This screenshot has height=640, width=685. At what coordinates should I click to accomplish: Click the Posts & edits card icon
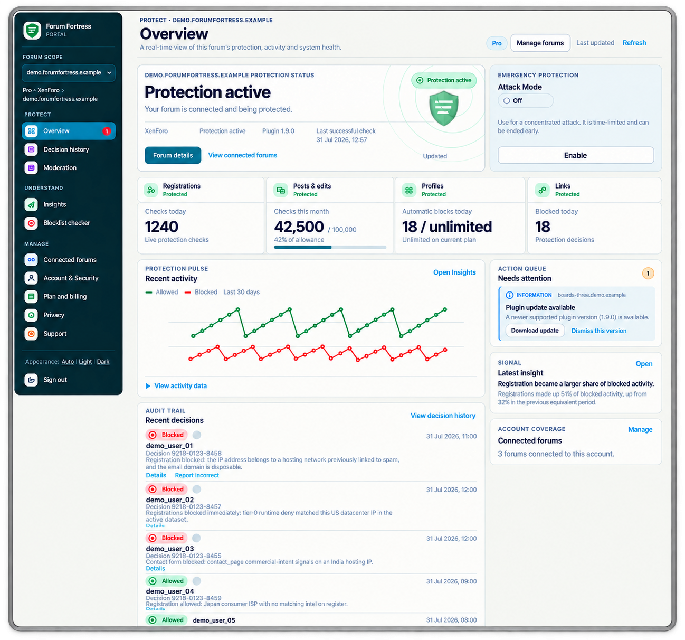[x=281, y=190]
